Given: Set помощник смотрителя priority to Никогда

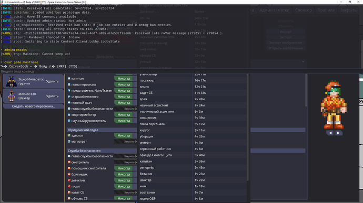Looking at the screenshot, I should click(x=124, y=168).
